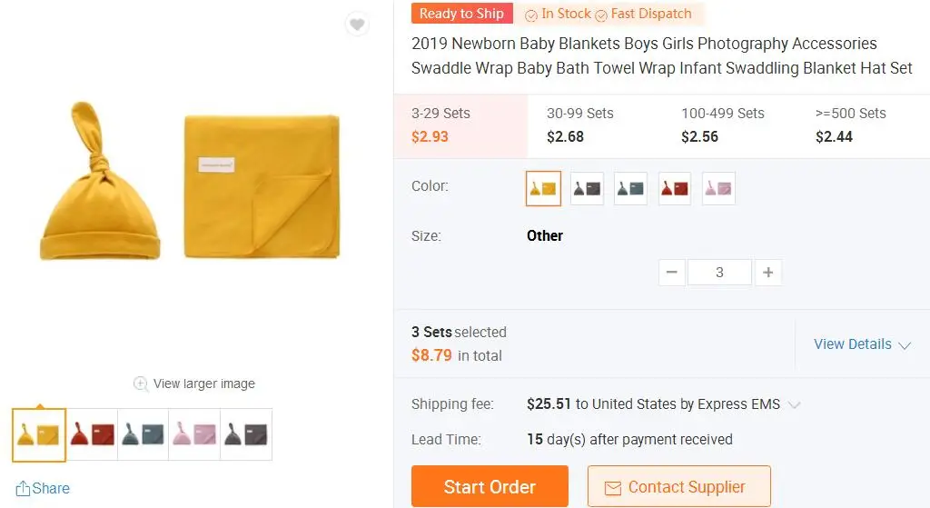Decrease quantity with the minus button
Viewport: 930px width, 508px height.
coord(672,272)
